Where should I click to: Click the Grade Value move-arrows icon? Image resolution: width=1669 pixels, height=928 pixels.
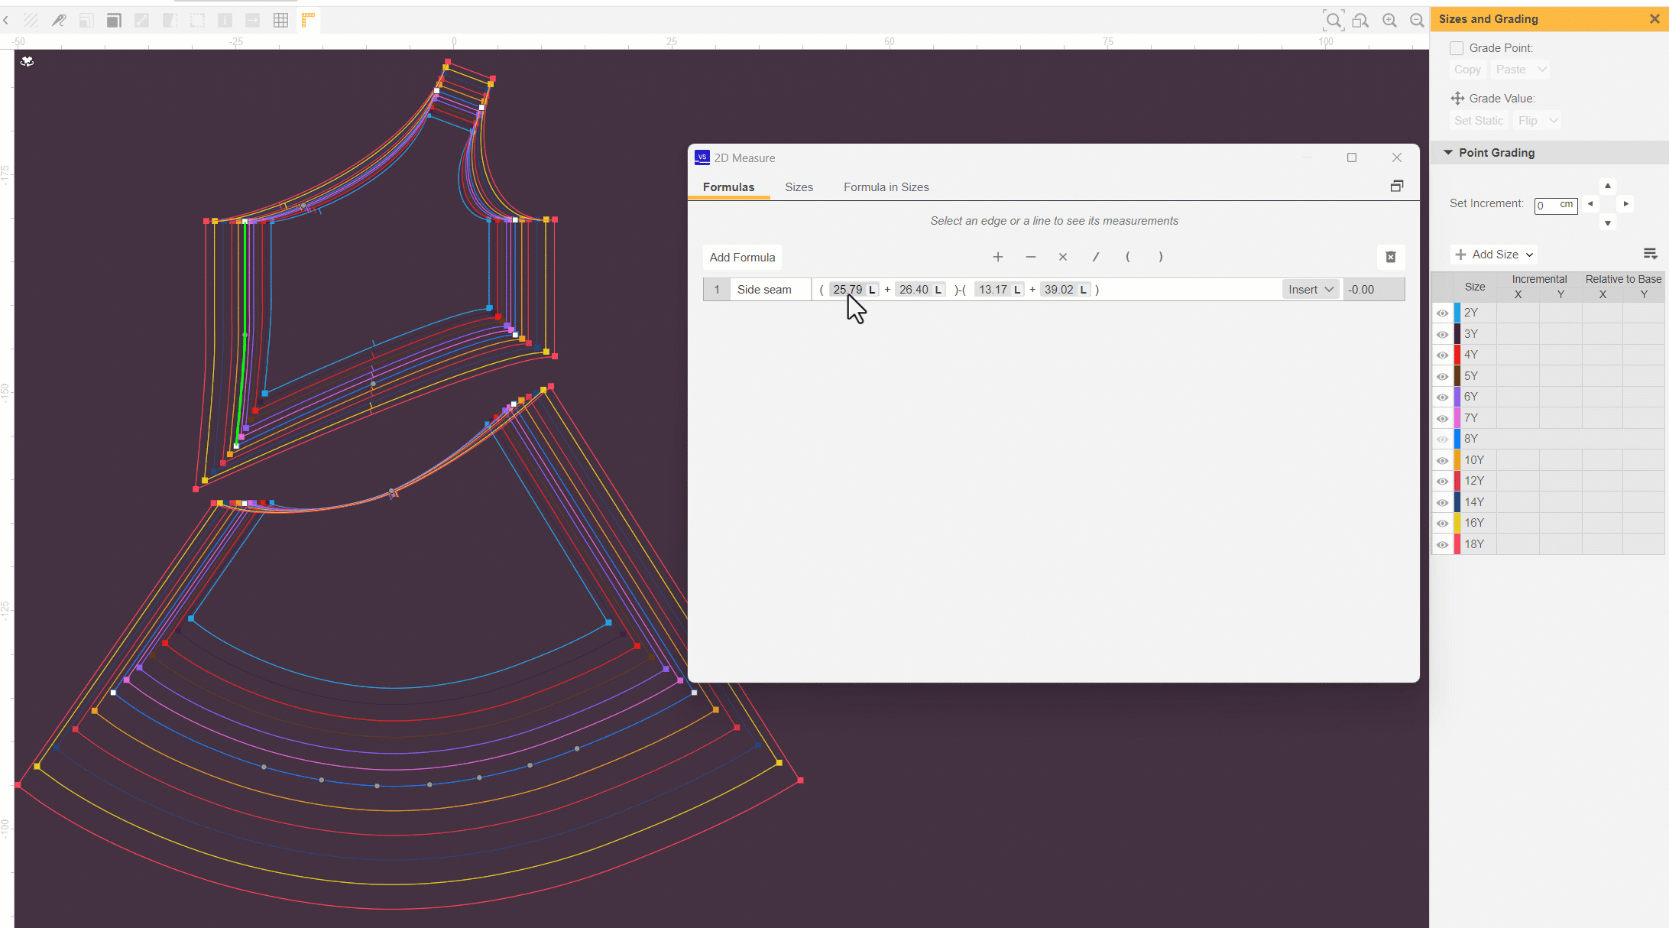(1457, 99)
